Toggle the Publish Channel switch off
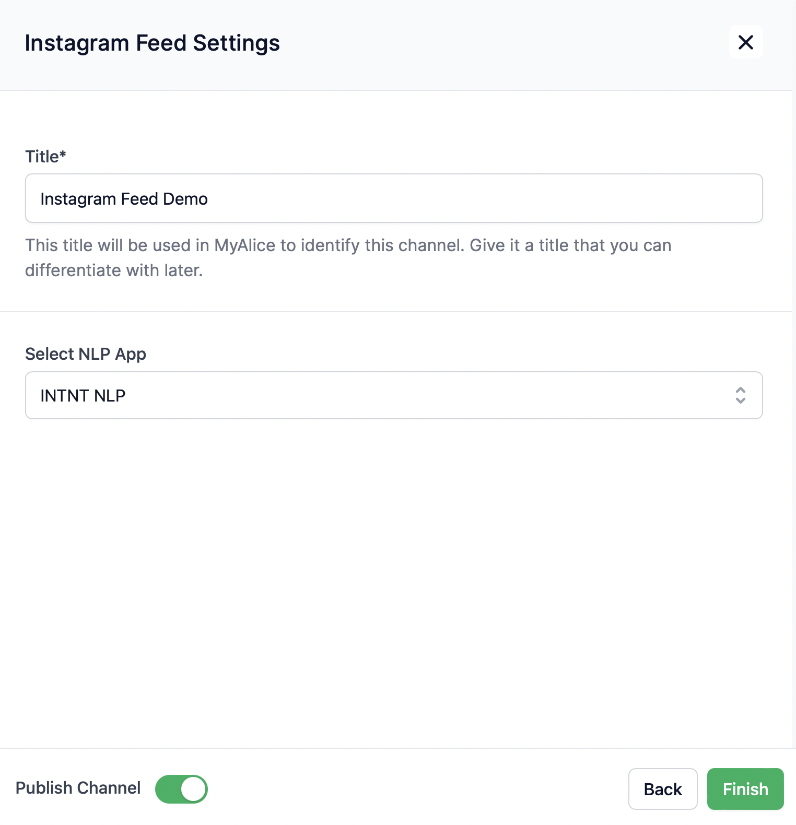The image size is (796, 825). click(181, 789)
